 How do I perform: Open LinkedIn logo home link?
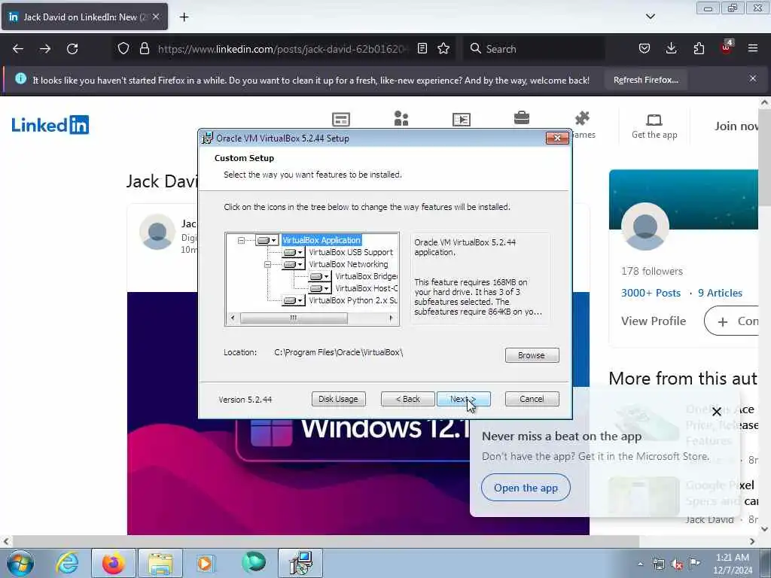[x=50, y=125]
